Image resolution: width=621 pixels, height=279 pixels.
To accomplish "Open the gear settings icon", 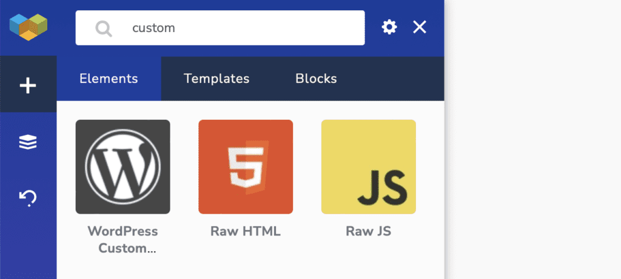I will [389, 28].
